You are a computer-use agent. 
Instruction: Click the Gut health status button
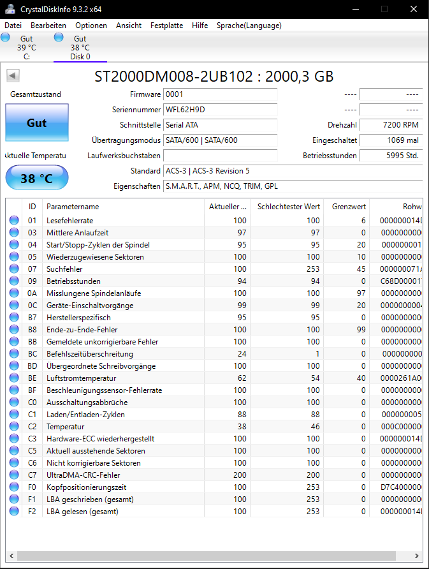tap(36, 122)
